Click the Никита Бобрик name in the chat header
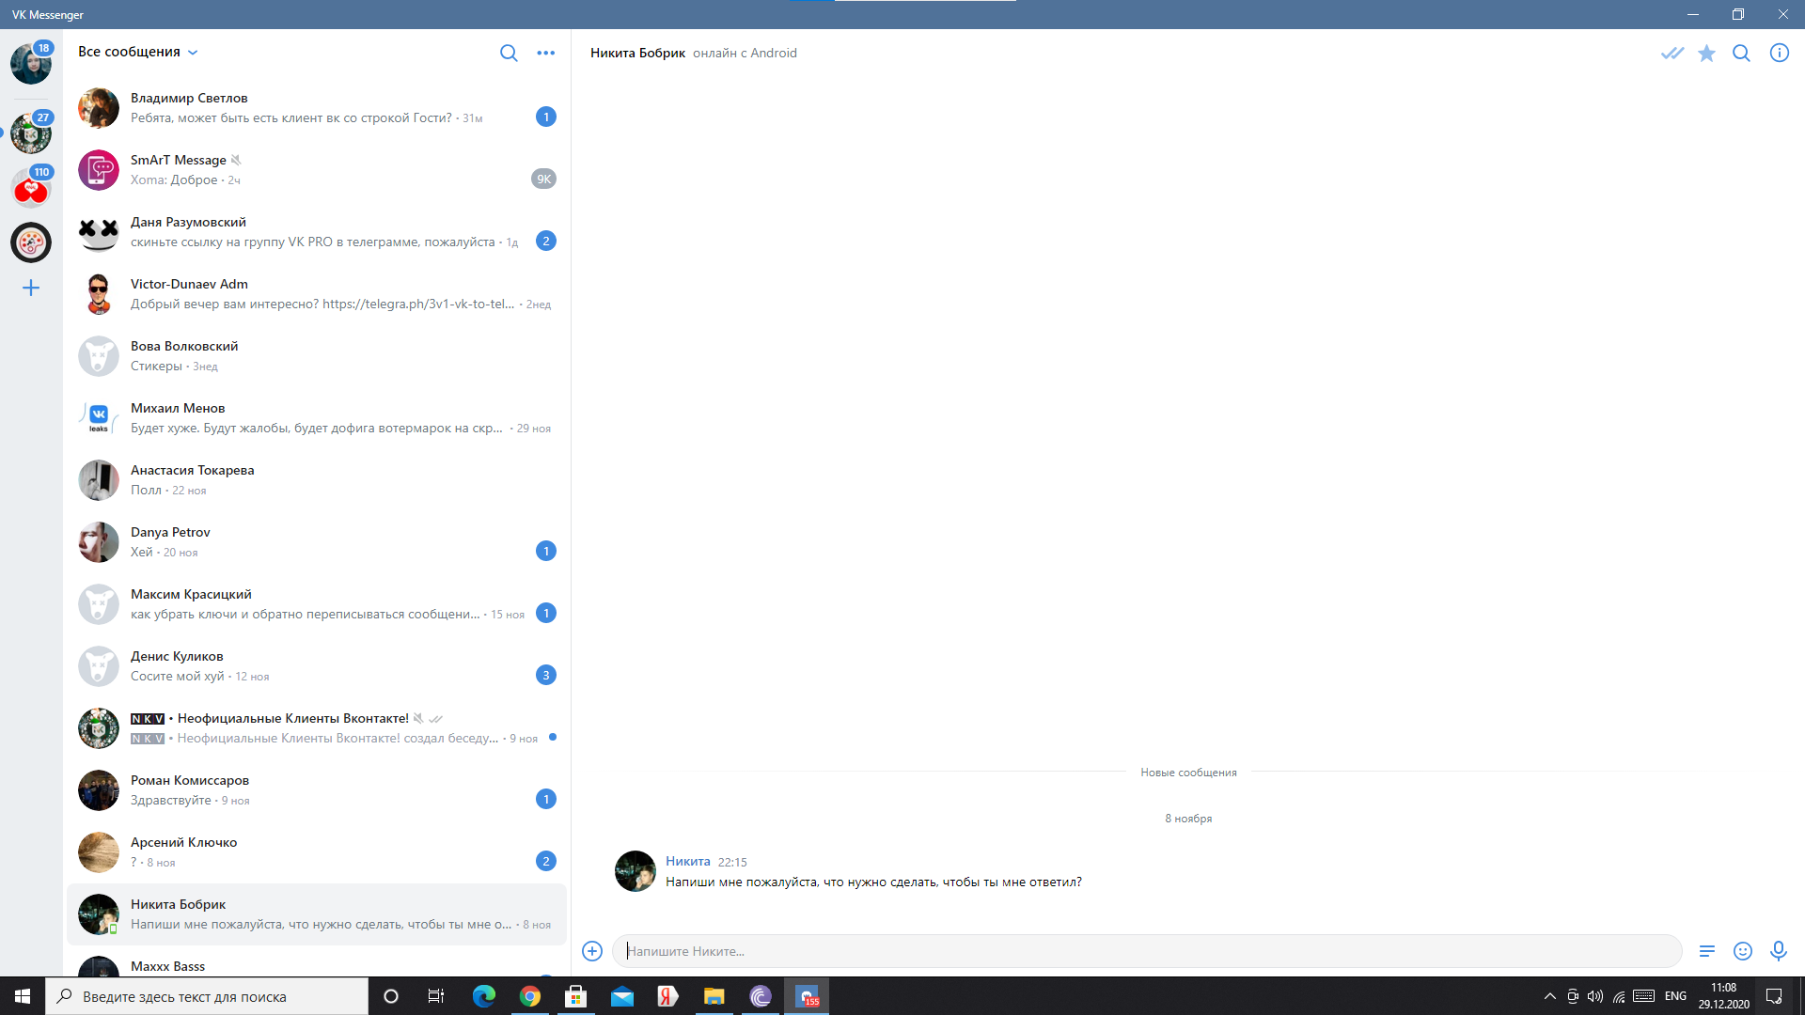The image size is (1805, 1015). point(637,53)
